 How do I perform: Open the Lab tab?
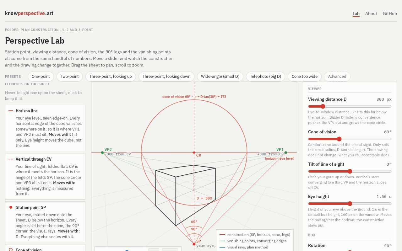coord(356,13)
